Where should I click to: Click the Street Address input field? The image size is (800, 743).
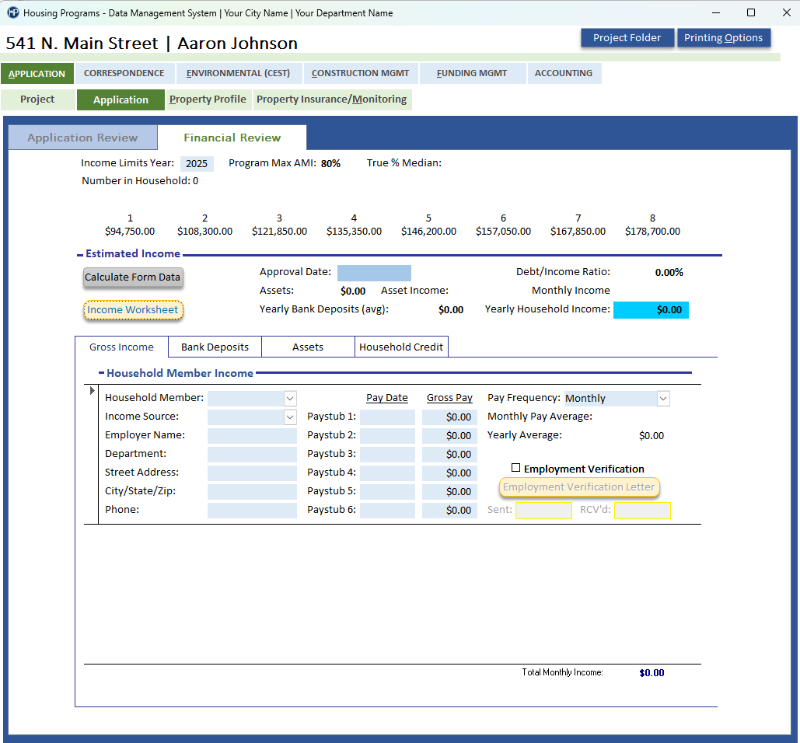tap(252, 473)
